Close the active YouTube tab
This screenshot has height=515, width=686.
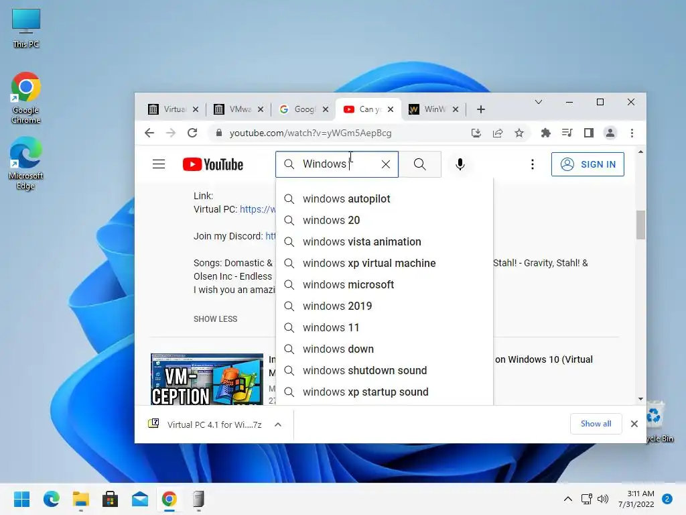click(391, 109)
